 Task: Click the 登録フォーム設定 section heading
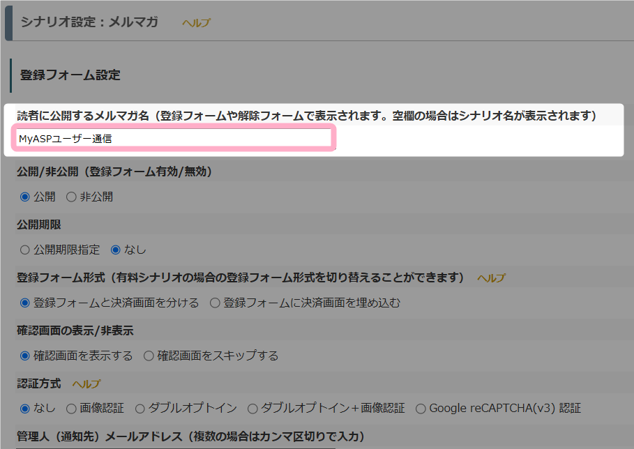pyautogui.click(x=70, y=75)
